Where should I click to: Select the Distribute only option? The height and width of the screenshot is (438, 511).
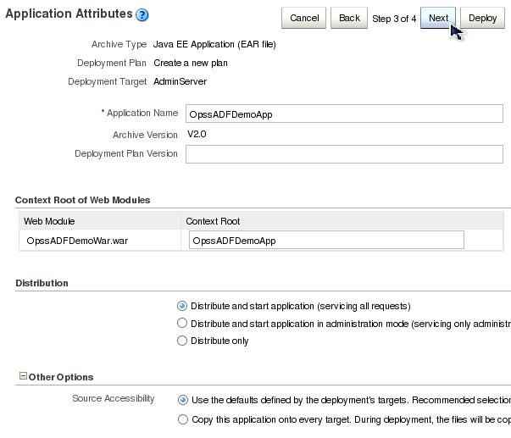[x=182, y=341]
